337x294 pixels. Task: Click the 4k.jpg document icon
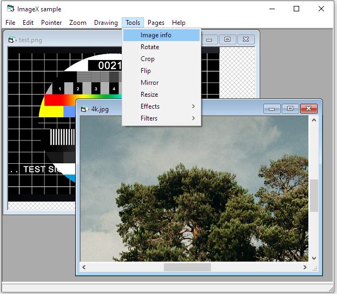[x=84, y=109]
